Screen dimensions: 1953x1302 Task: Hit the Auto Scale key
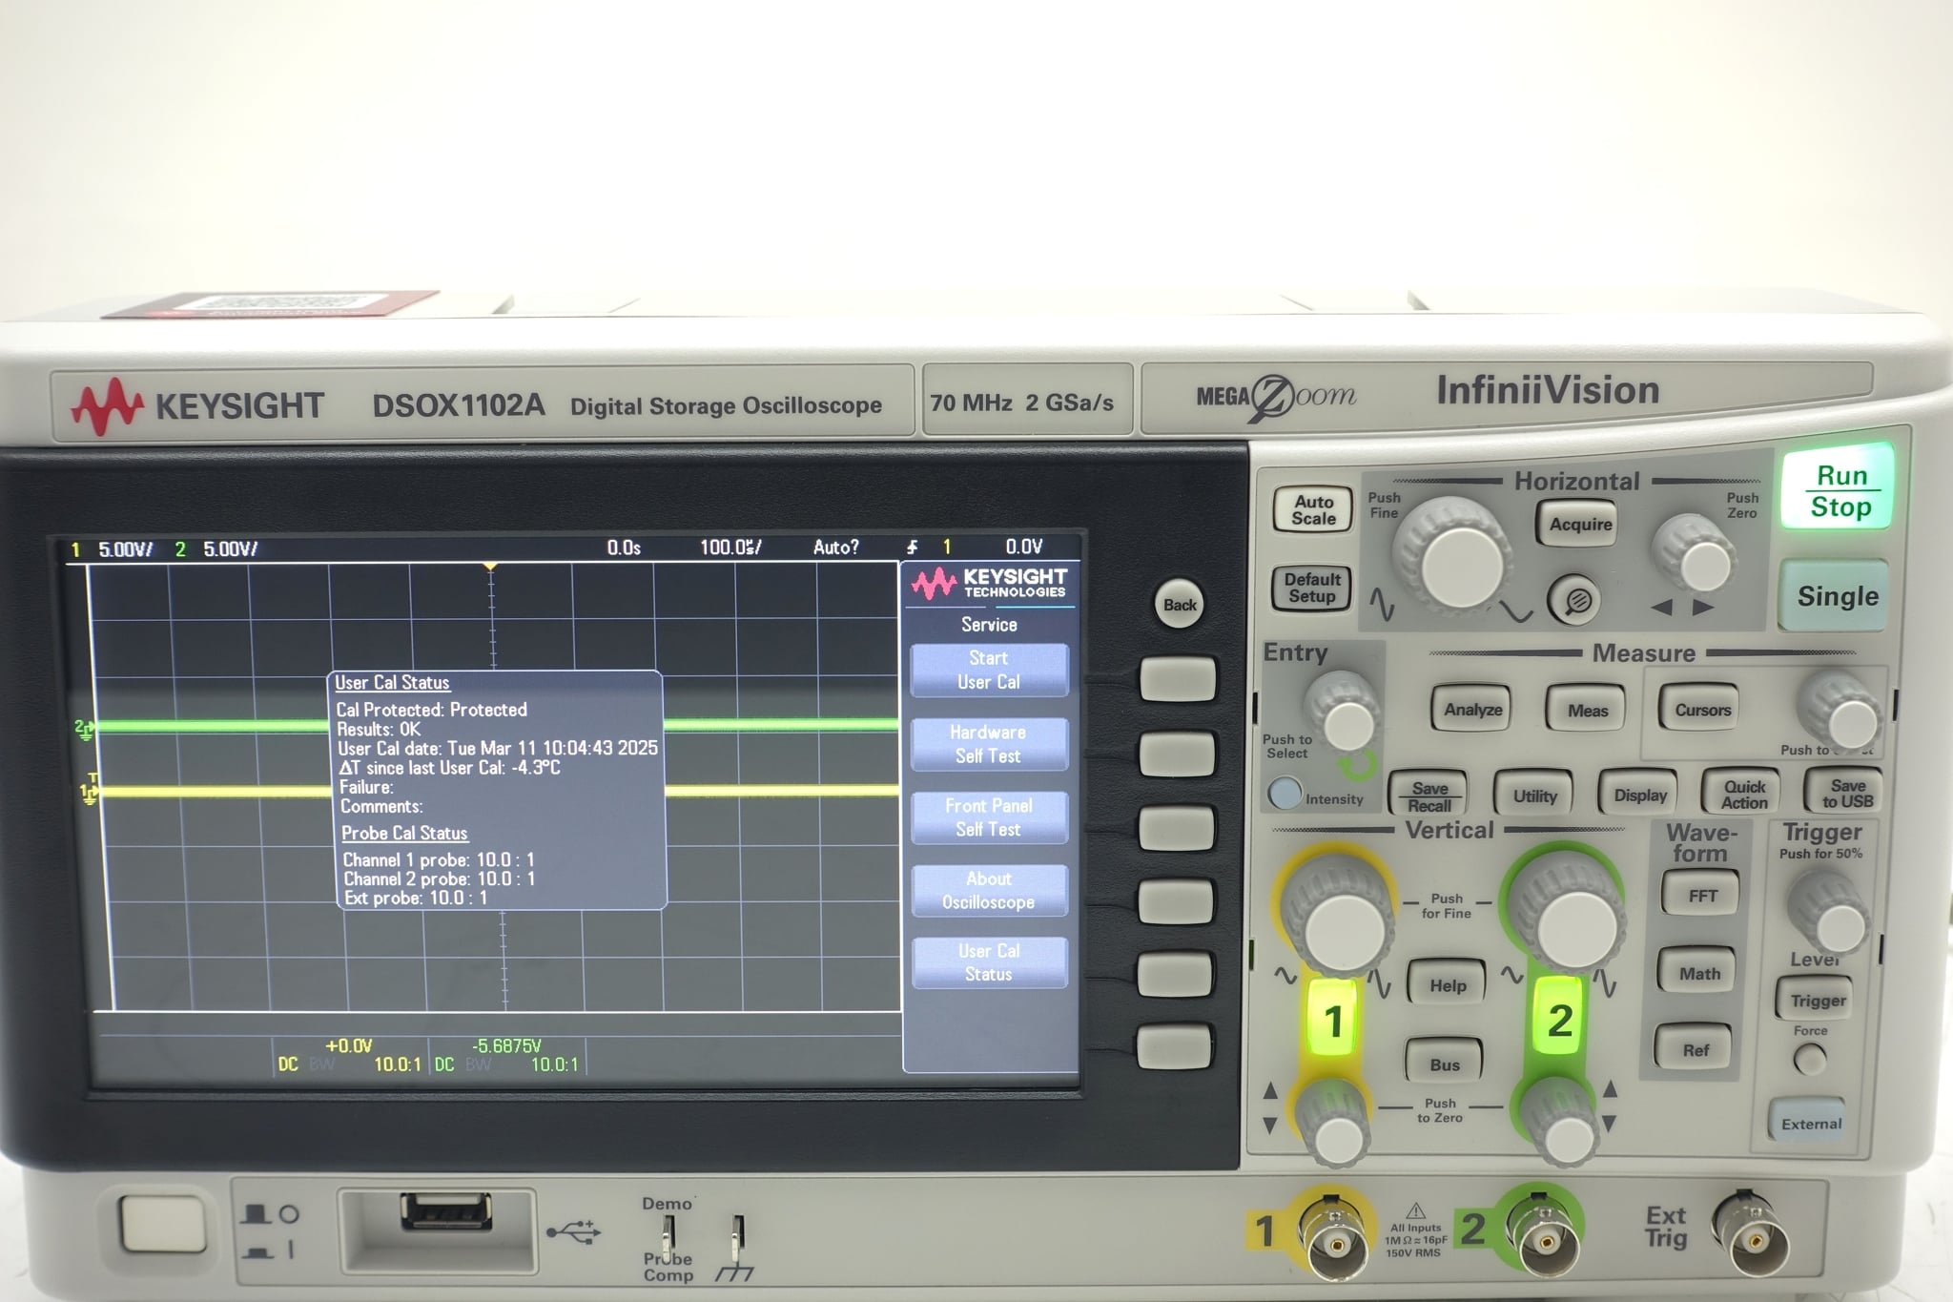1313,510
